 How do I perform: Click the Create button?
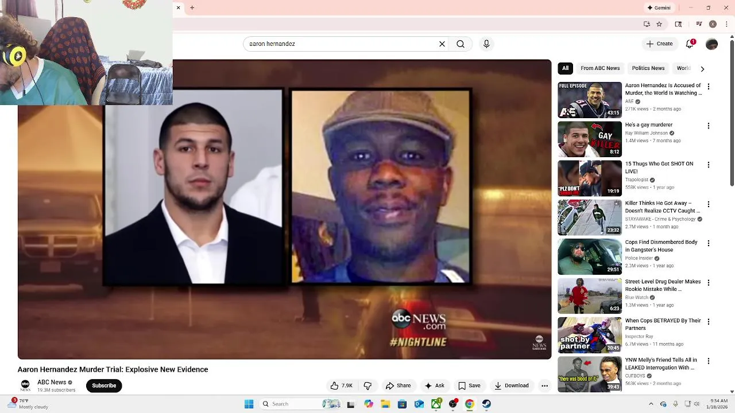[x=659, y=44]
